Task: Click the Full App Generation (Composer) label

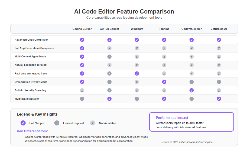Action: [x=34, y=48]
